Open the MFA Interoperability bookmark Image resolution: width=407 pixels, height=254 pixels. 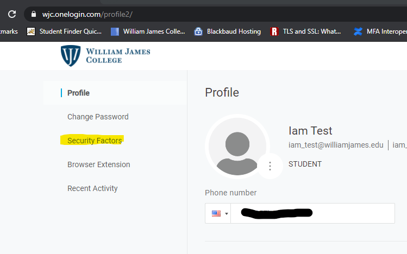coord(380,31)
